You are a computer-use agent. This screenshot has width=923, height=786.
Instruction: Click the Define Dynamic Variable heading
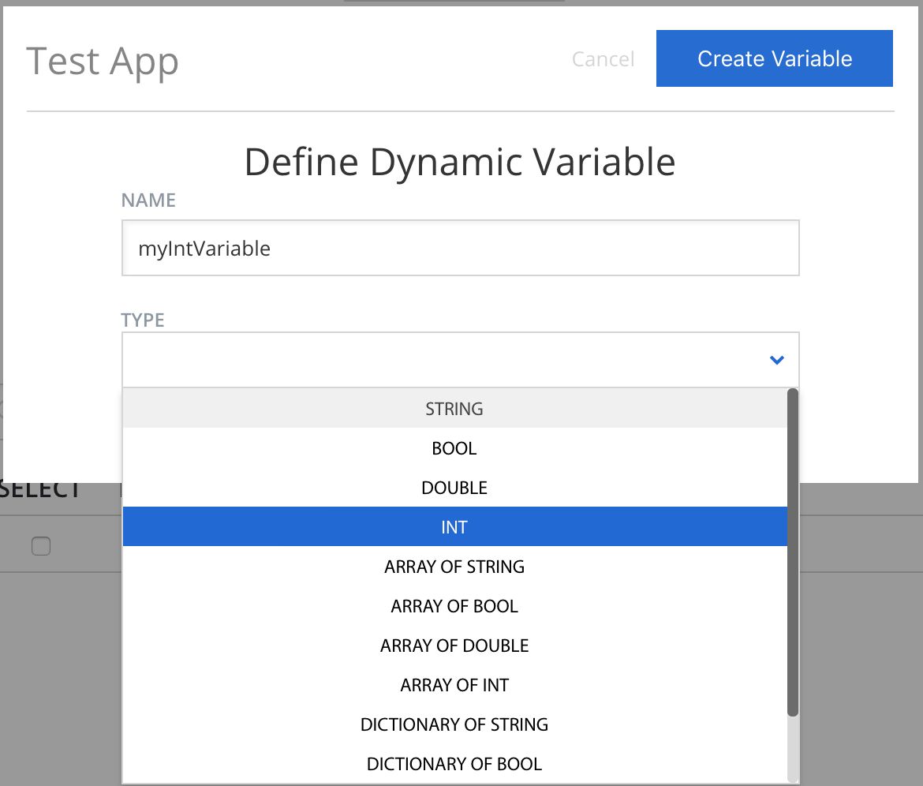pos(460,162)
